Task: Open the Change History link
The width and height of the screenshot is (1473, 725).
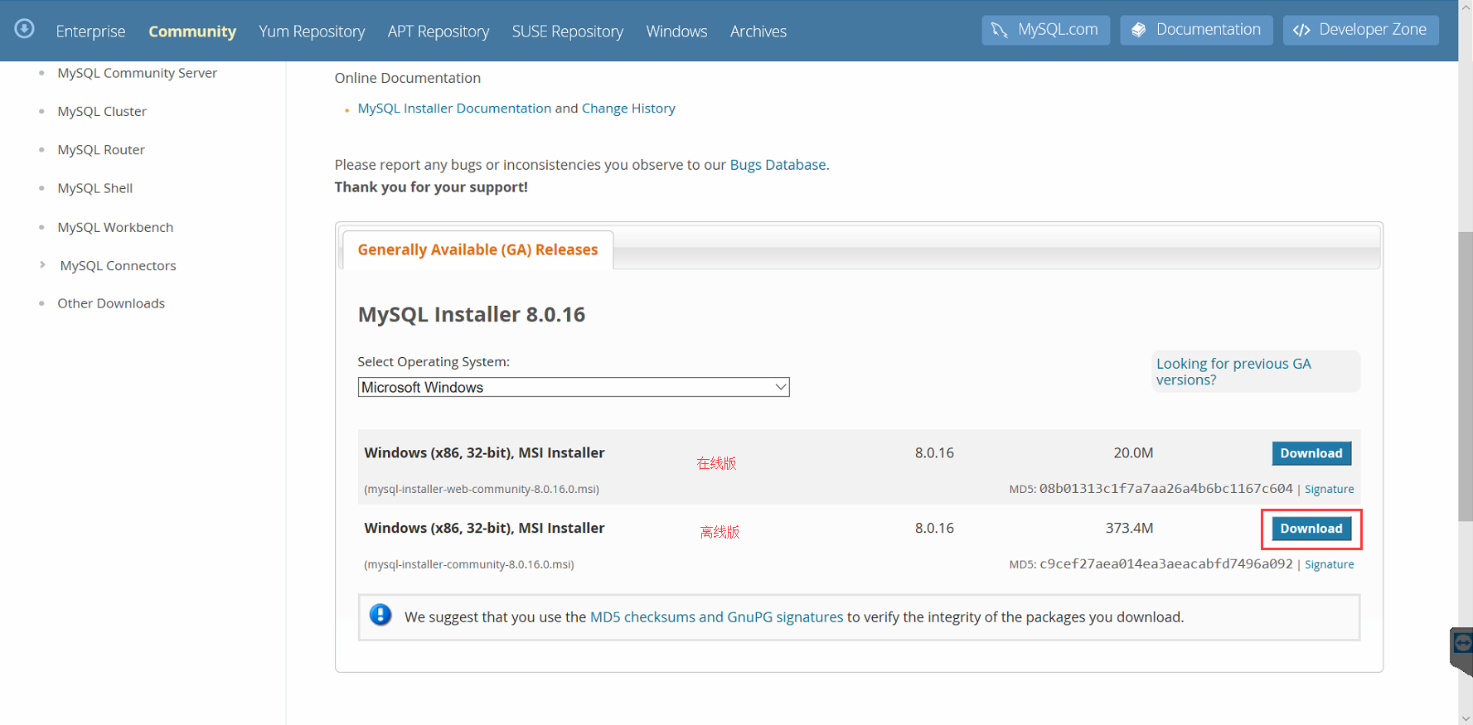Action: (x=628, y=109)
